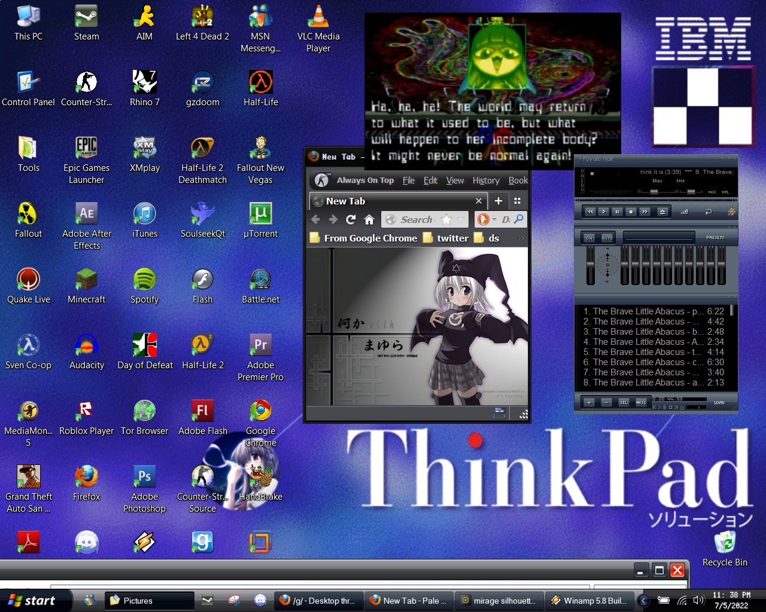Open Adobe Photoshop desktop shortcut
This screenshot has height=612, width=766.
coord(144,489)
